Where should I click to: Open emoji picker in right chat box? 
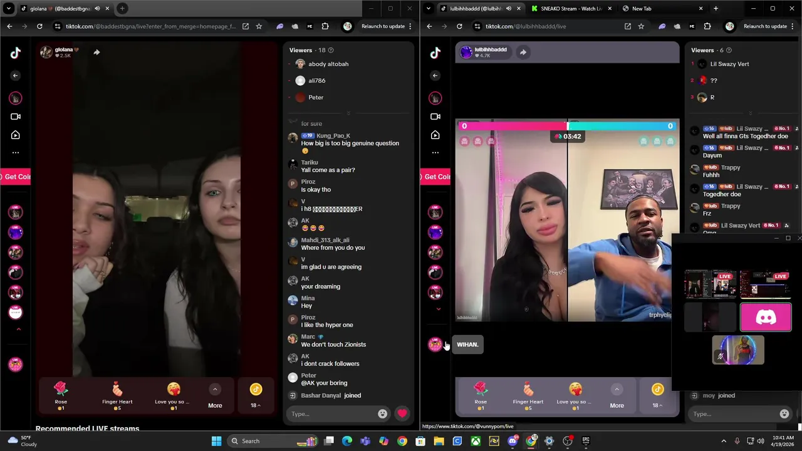(784, 413)
